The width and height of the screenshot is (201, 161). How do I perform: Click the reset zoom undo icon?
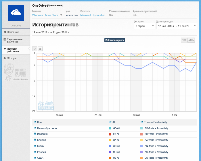pos(35,49)
